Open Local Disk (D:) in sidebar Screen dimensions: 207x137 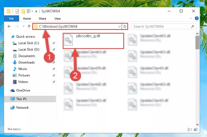tap(29, 50)
